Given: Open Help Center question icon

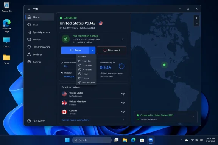Looking at the screenshot, I should click(29, 121).
